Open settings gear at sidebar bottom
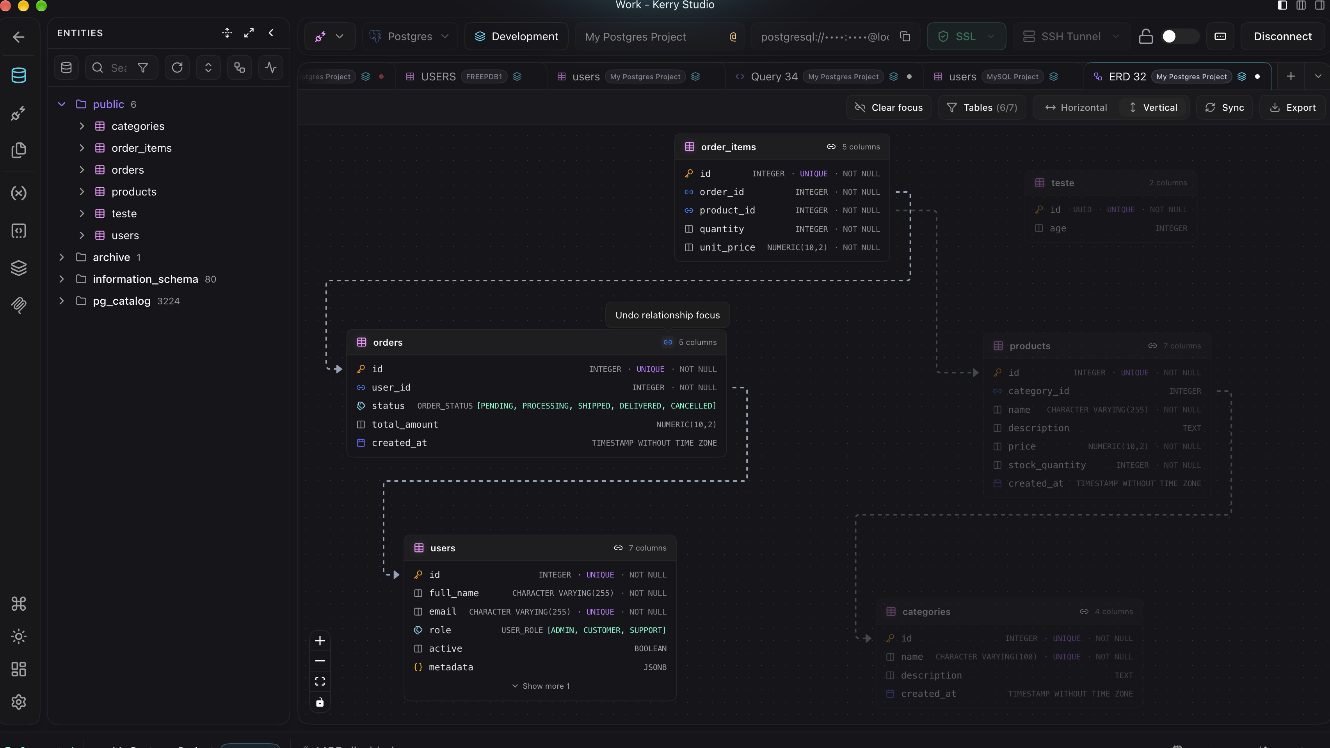The image size is (1330, 748). click(19, 702)
